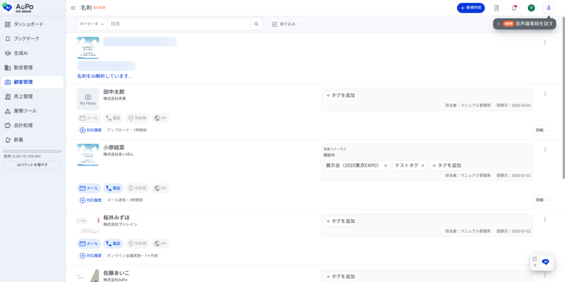Viewport: 565px width, 282px height.
Task: Select 売上管理 in the sidebar
Action: (x=23, y=97)
